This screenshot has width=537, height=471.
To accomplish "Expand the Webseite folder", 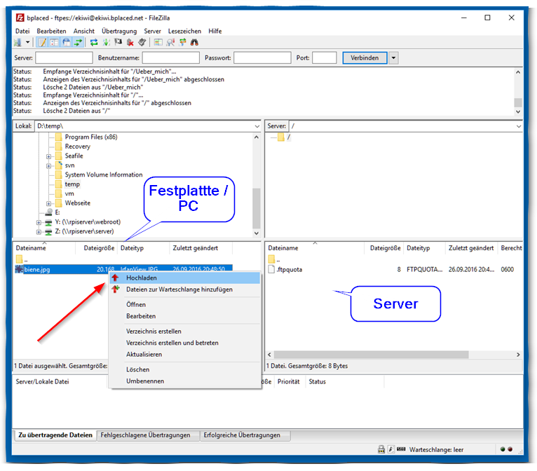I will click(48, 204).
